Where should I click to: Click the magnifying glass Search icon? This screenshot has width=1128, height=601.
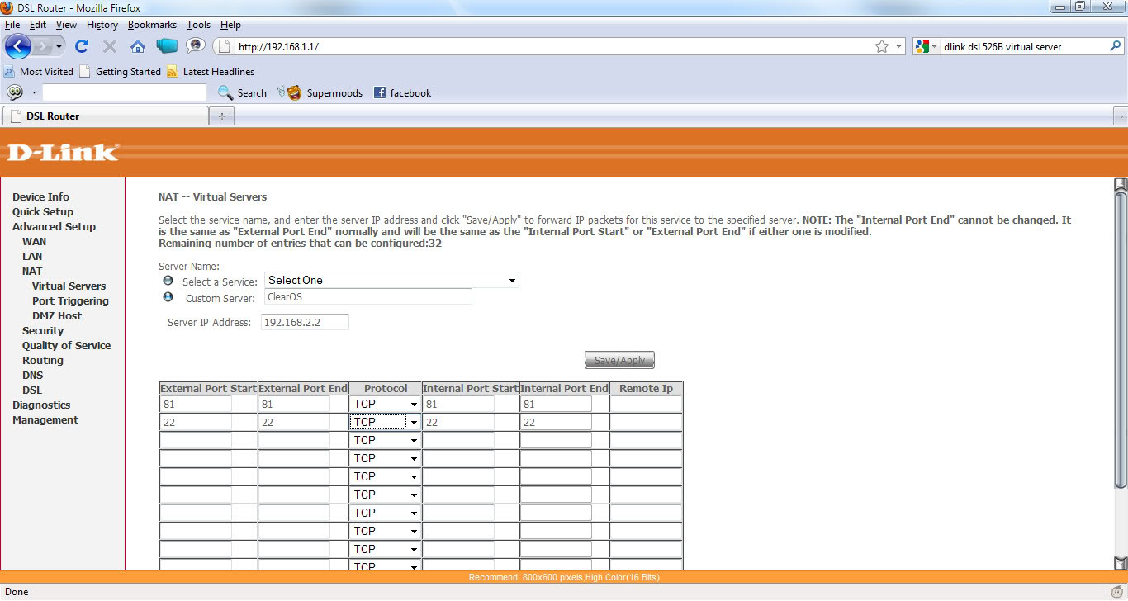(x=225, y=92)
